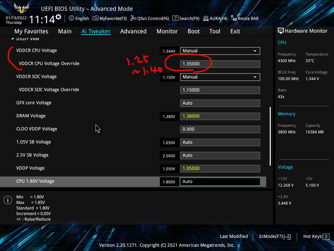Open the Qfan Control fan icon
Screen dimensions: 334x251
133,18
